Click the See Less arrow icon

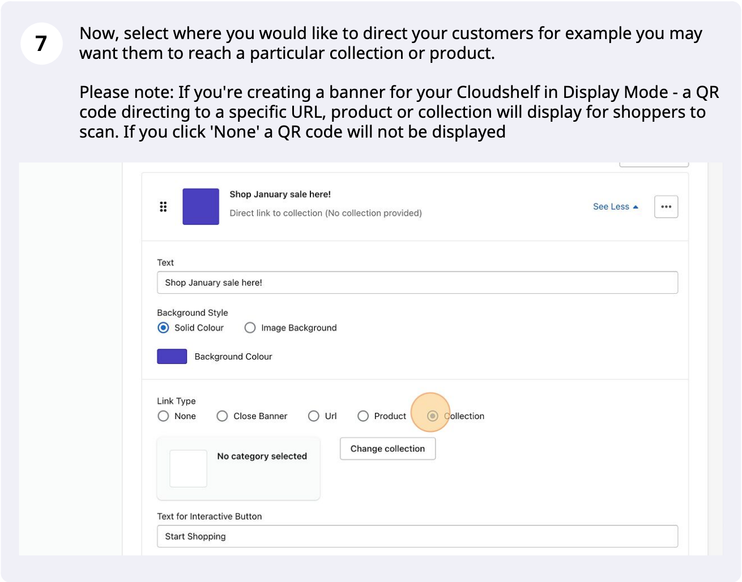tap(636, 207)
